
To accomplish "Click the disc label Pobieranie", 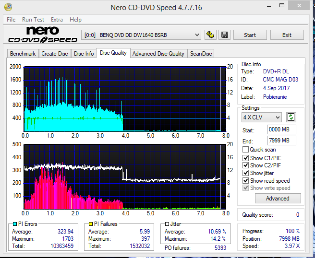I will click(275, 97).
